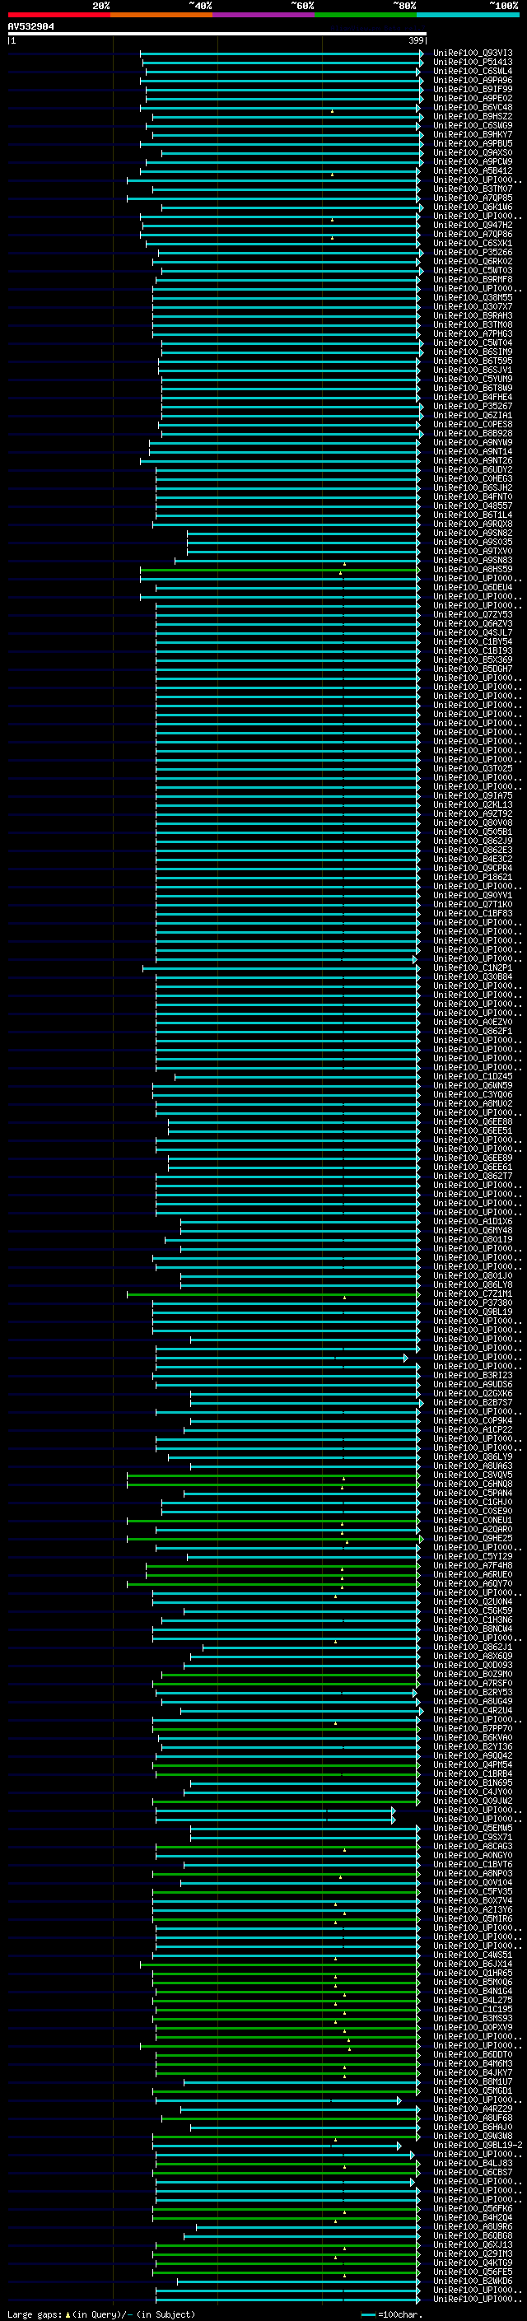The height and width of the screenshot is (2321, 527).
Task: Click the purple ~60% identity color segment
Action: 263,15
